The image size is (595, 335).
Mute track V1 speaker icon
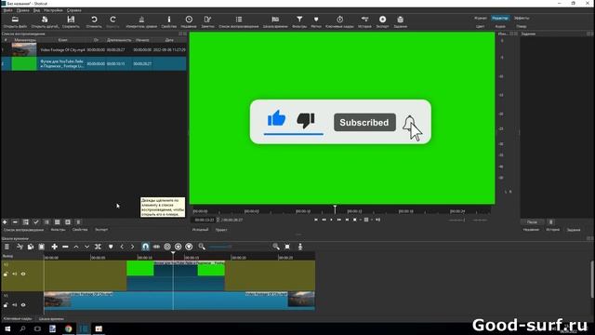pos(15,304)
